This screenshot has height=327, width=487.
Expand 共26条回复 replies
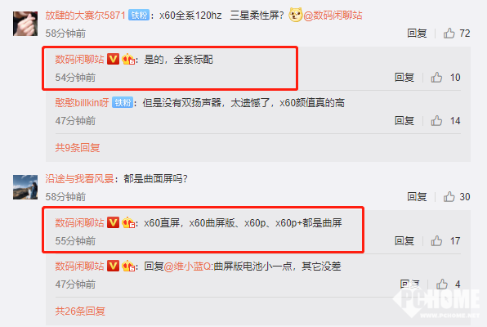point(80,311)
